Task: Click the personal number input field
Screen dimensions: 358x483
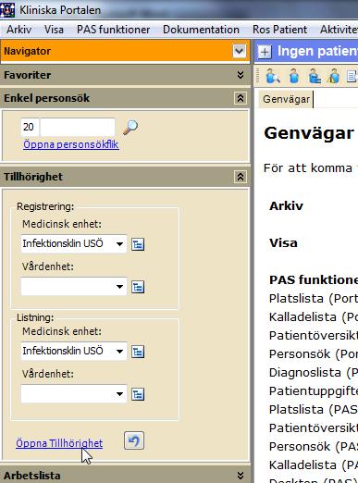Action: [78, 127]
